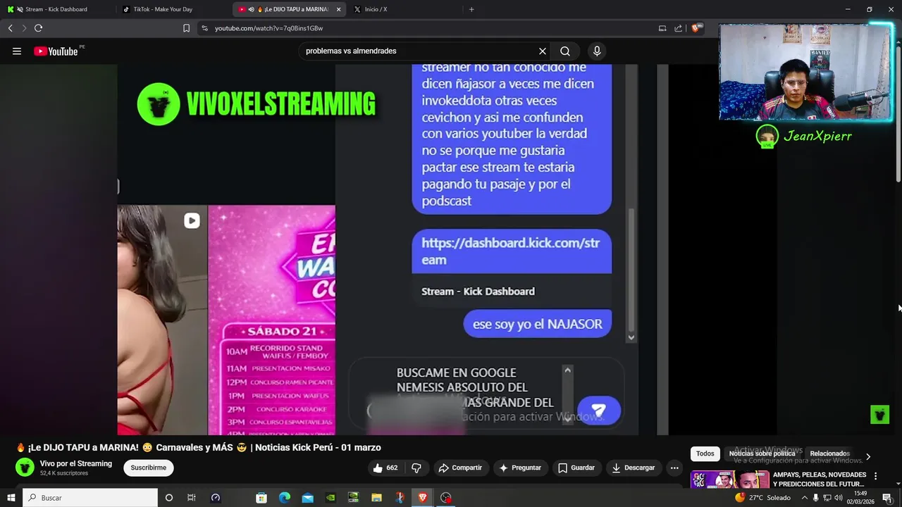This screenshot has width=902, height=507.
Task: Open the Mail app on the taskbar
Action: tap(308, 498)
